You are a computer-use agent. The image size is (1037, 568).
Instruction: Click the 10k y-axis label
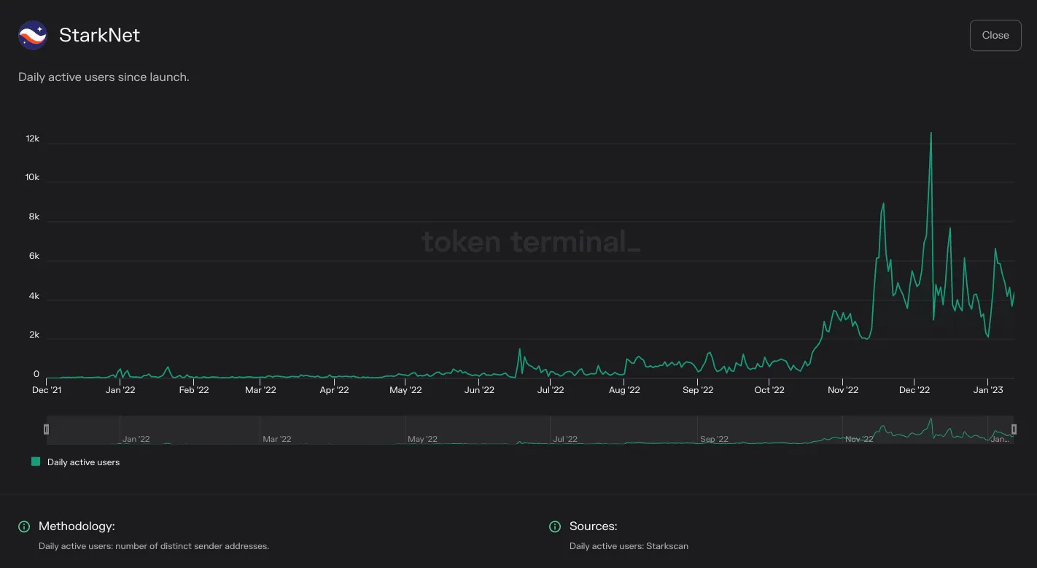click(x=32, y=178)
